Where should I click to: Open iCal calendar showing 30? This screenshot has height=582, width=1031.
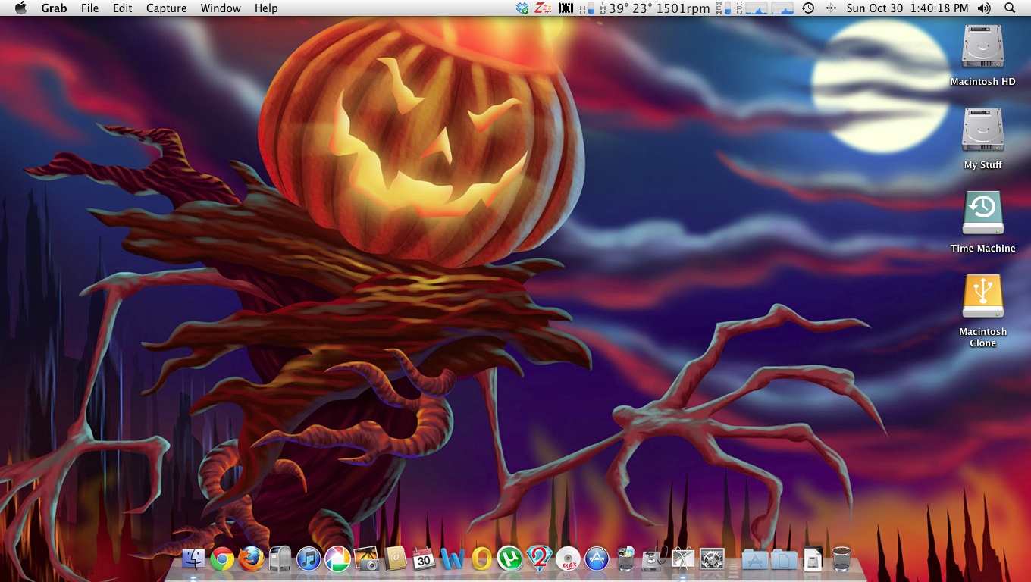[x=424, y=559]
